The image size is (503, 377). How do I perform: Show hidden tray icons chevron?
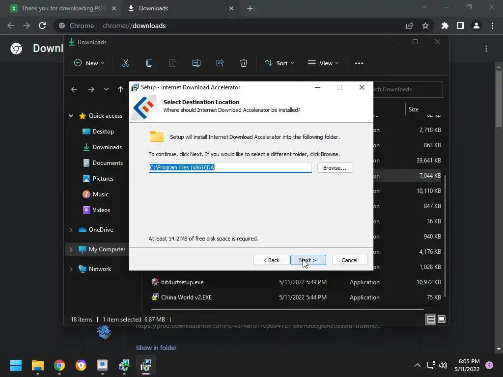tap(418, 365)
